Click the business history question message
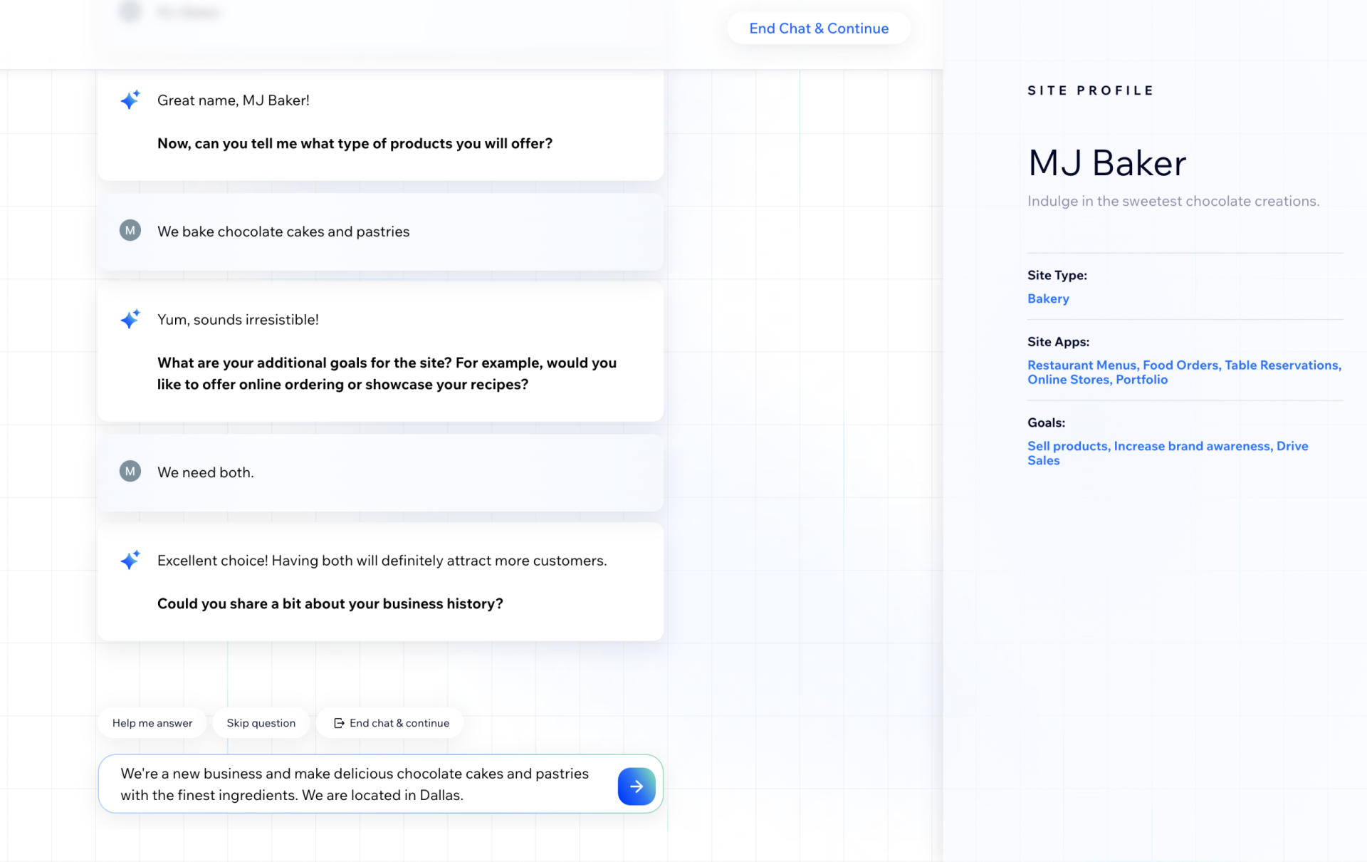This screenshot has width=1367, height=862. (330, 603)
